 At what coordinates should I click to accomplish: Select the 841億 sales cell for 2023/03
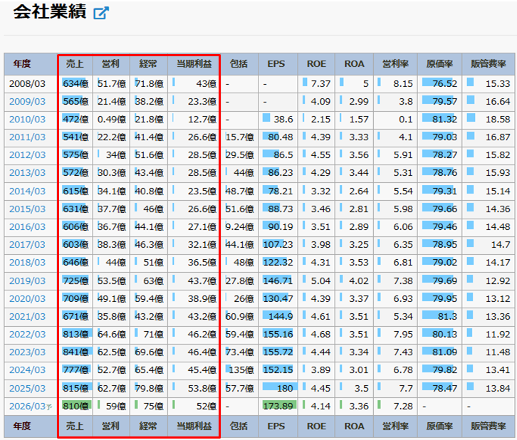75,352
